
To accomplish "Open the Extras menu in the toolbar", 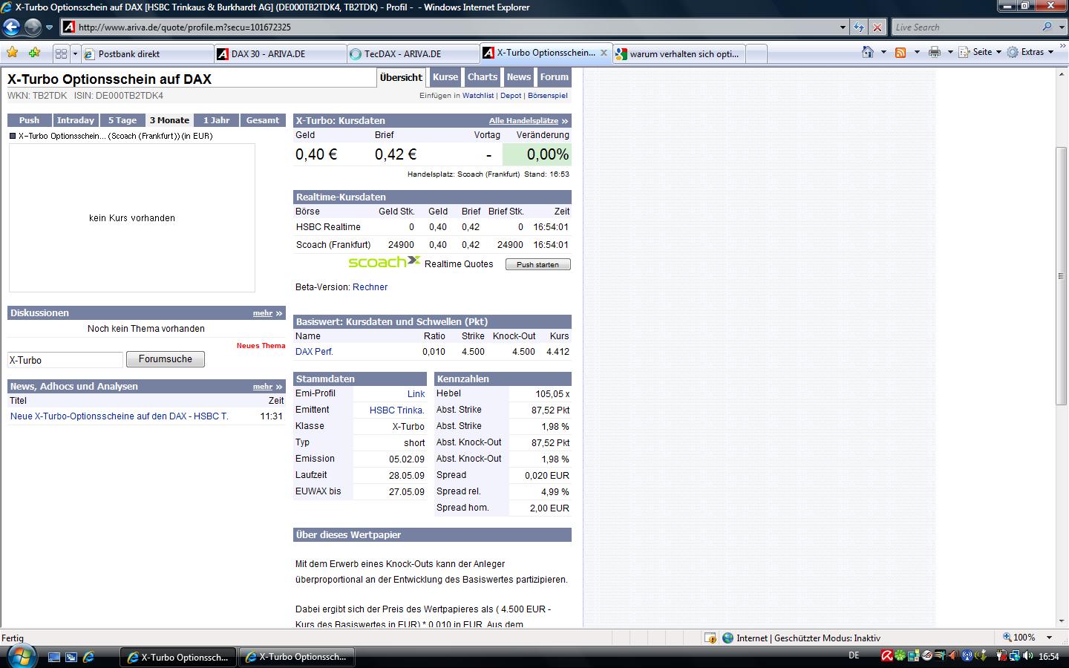I will (x=1030, y=52).
